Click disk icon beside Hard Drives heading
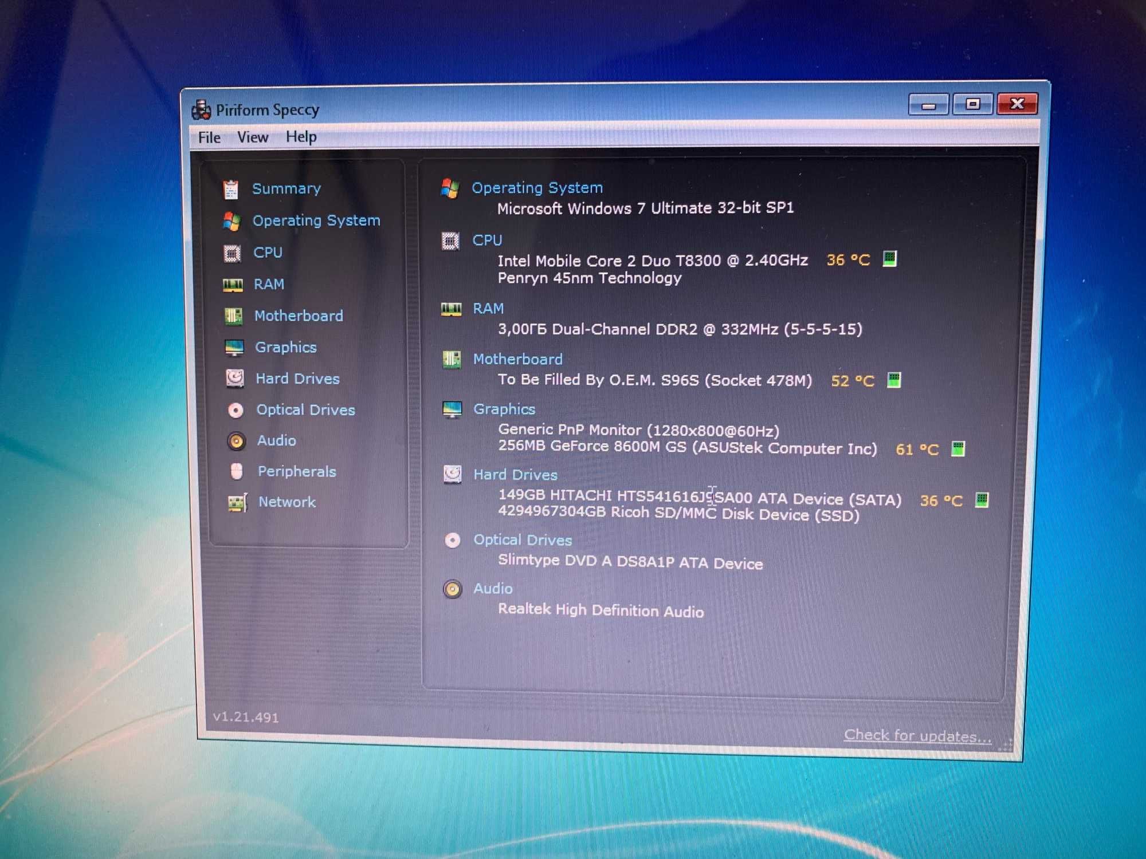 pos(453,474)
